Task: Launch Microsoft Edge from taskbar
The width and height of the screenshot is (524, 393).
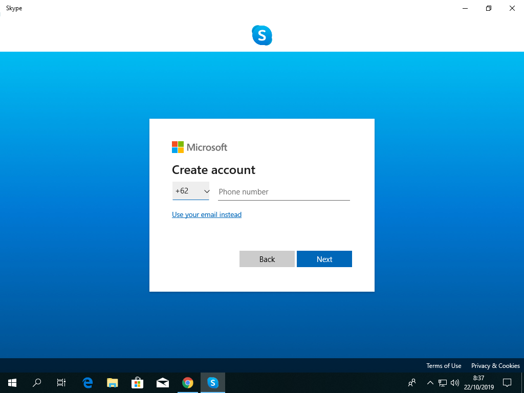Action: (88, 383)
